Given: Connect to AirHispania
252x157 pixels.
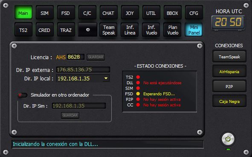Looking at the screenshot, I should coord(229,71).
